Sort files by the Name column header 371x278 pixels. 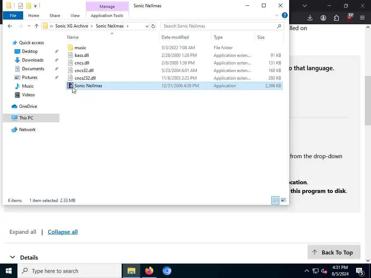point(72,37)
